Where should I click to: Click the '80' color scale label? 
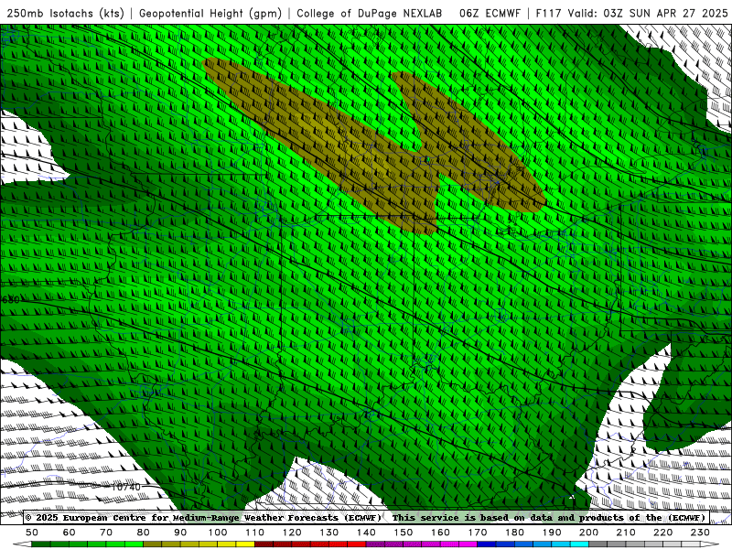click(144, 533)
